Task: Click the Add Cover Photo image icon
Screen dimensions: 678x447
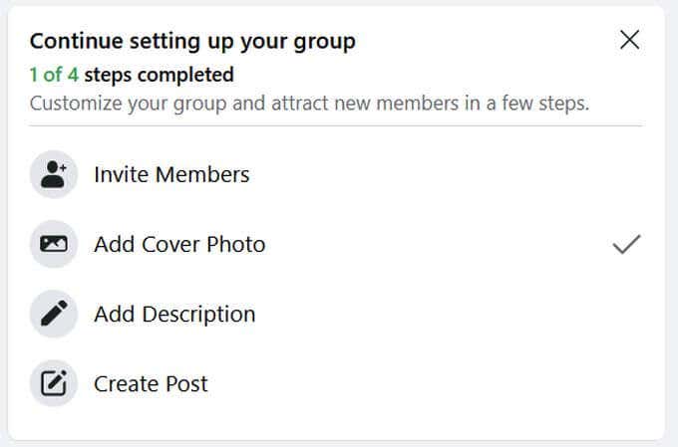Action: (54, 244)
